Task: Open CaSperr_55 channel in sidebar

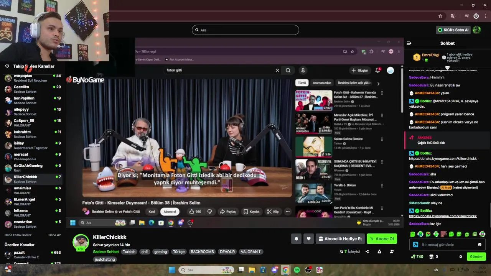Action: pos(33,123)
